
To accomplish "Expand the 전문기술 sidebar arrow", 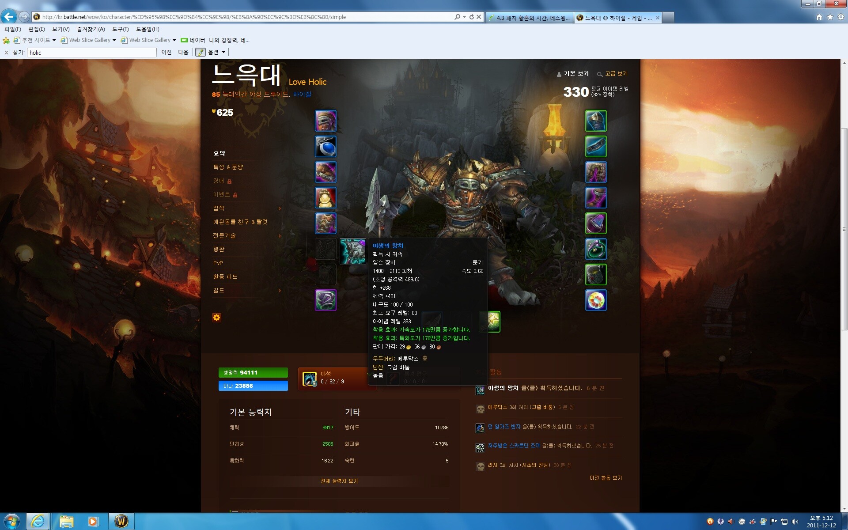I will 280,236.
